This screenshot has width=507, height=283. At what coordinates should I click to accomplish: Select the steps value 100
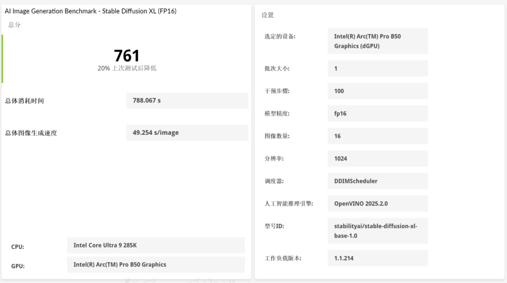[377, 91]
